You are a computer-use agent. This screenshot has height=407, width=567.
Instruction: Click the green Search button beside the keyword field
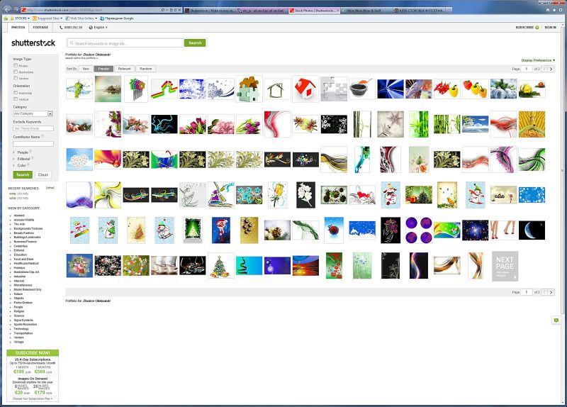[196, 43]
